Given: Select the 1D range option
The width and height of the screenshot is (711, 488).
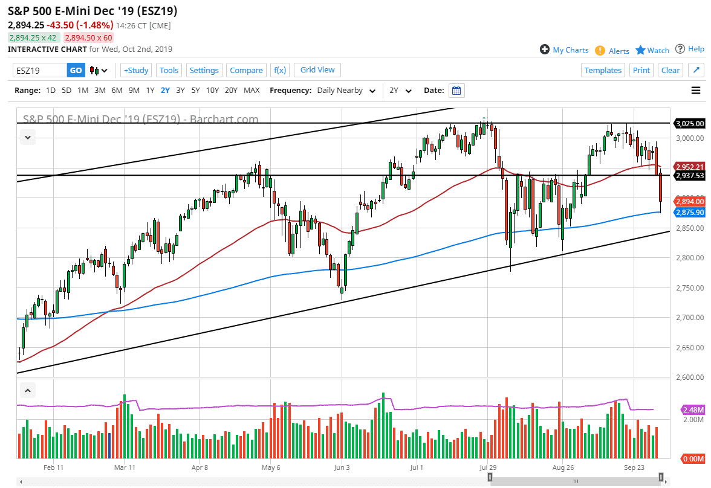Looking at the screenshot, I should coord(51,90).
